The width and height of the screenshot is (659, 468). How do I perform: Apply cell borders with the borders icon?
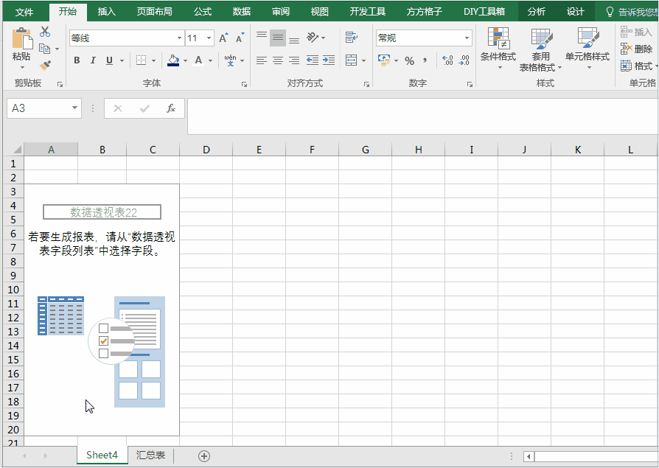click(142, 60)
